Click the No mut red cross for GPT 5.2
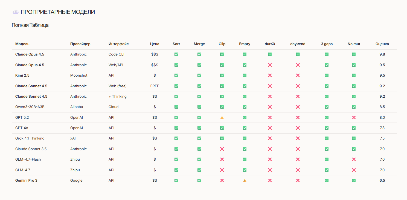This screenshot has width=407, height=200. pyautogui.click(x=354, y=117)
